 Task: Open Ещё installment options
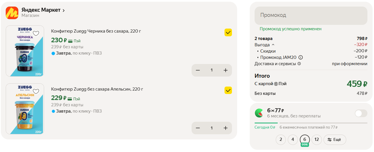pos(334,140)
